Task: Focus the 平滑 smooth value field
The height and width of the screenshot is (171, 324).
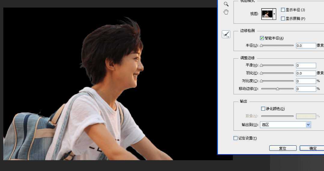Action: [x=306, y=66]
